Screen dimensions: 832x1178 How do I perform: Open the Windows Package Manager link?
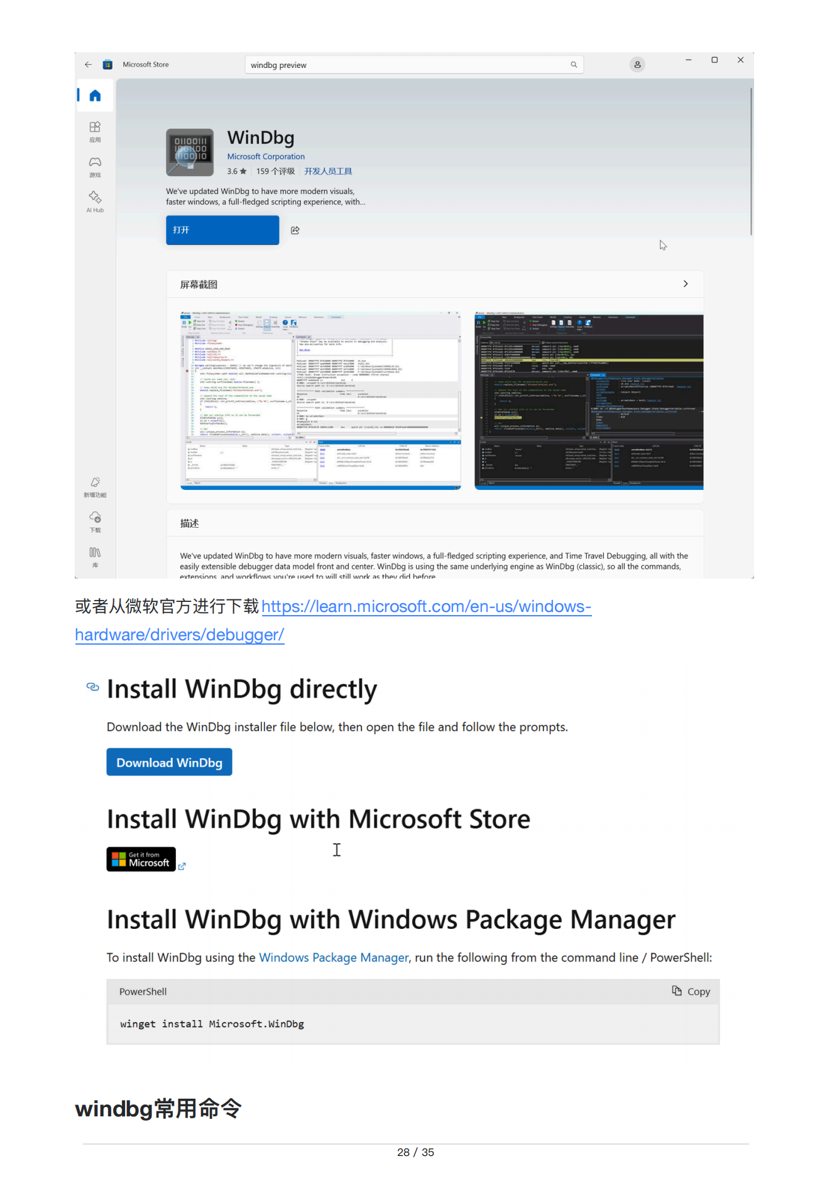pyautogui.click(x=334, y=957)
